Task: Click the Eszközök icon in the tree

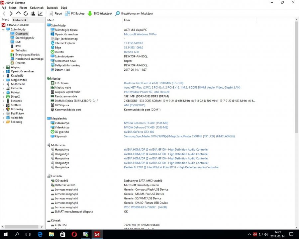Action: pyautogui.click(x=8, y=101)
